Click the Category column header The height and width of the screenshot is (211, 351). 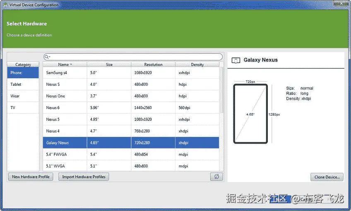[23, 65]
